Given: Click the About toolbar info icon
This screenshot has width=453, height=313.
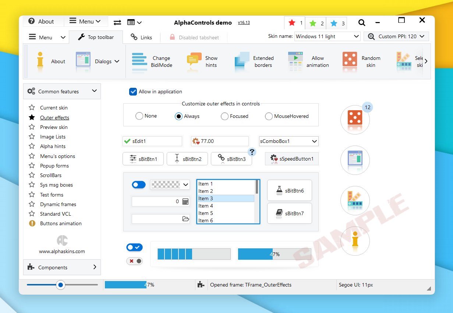Looking at the screenshot, I should click(x=40, y=61).
